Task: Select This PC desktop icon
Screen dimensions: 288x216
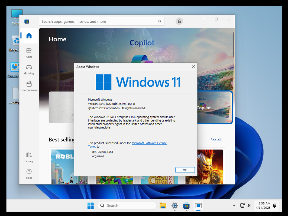Action: 15,17
